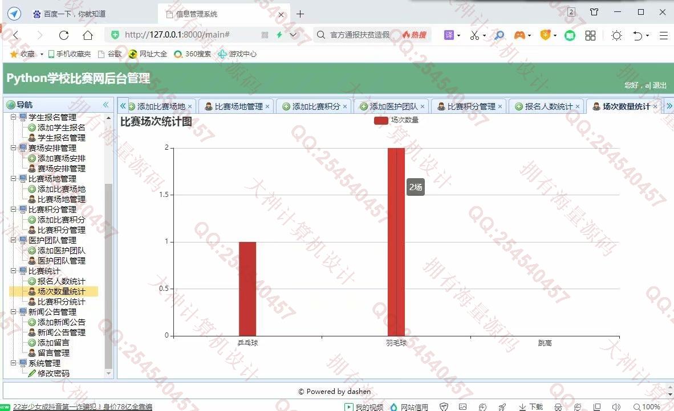Screen dimensions: 674x411
Task: Toggle the 场次数量 legend series
Action: pos(396,120)
